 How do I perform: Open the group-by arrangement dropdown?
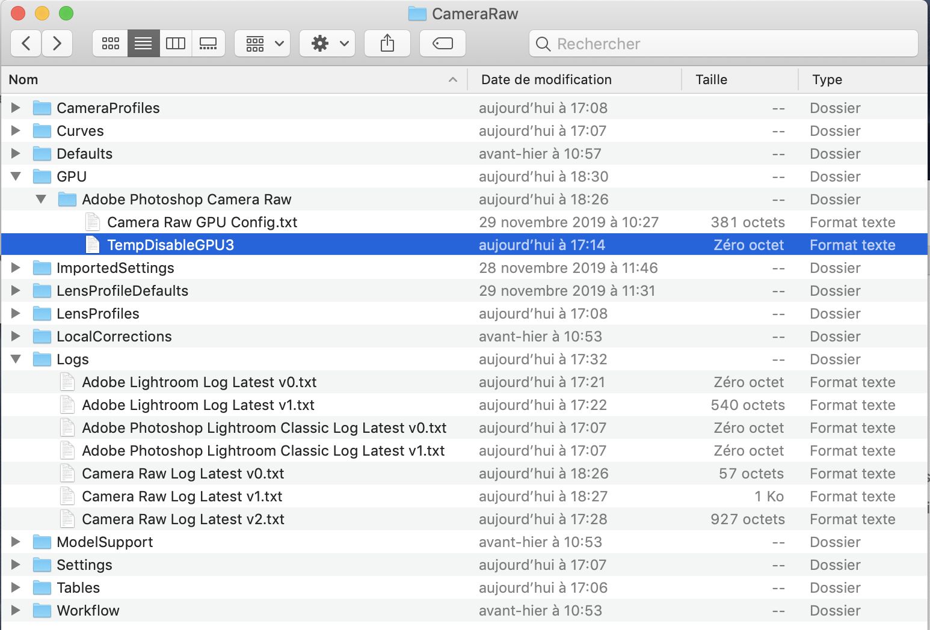coord(263,43)
